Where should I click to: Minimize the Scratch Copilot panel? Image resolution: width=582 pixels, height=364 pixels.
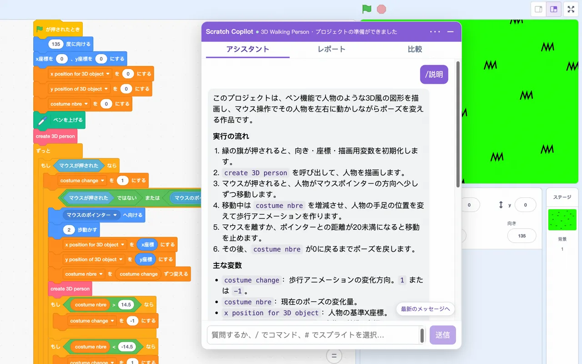pyautogui.click(x=451, y=32)
